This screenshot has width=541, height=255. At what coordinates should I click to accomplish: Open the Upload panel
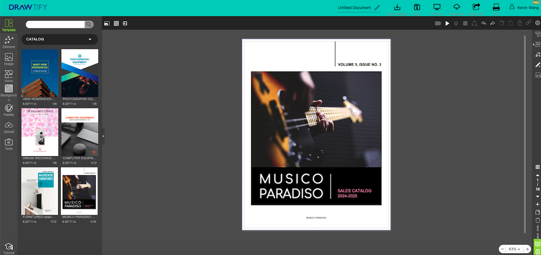tap(9, 127)
